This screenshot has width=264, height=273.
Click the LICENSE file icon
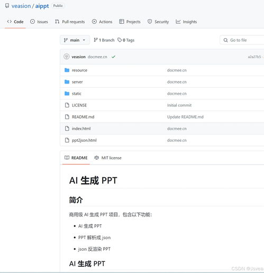click(x=67, y=105)
